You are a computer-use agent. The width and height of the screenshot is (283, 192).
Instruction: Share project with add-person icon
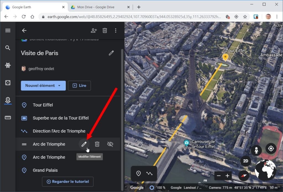[x=94, y=30]
